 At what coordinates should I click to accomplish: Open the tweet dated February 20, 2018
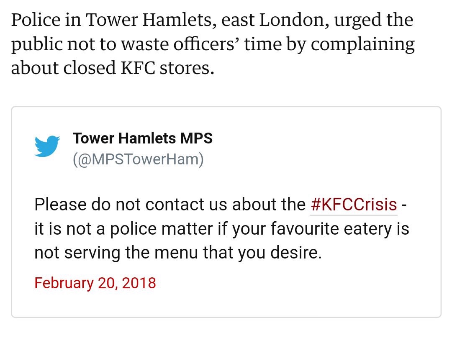(x=95, y=283)
